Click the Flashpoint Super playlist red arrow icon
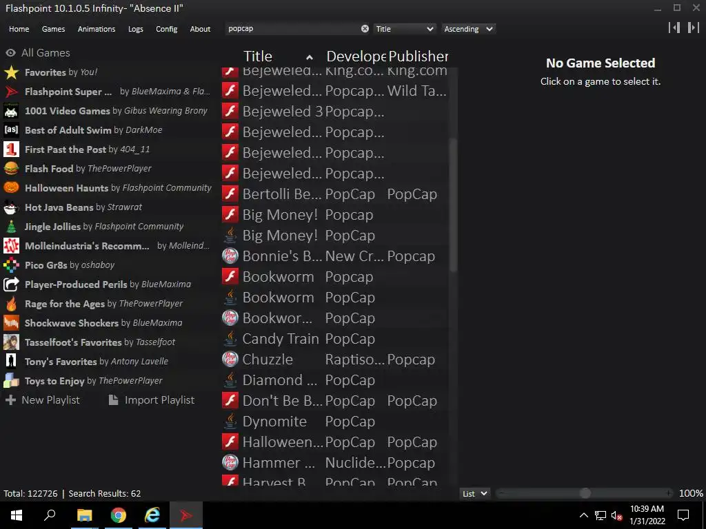706x529 pixels. (x=11, y=92)
